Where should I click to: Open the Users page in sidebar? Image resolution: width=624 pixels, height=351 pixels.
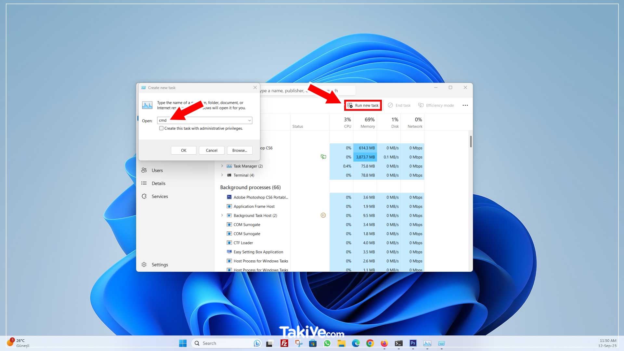157,170
